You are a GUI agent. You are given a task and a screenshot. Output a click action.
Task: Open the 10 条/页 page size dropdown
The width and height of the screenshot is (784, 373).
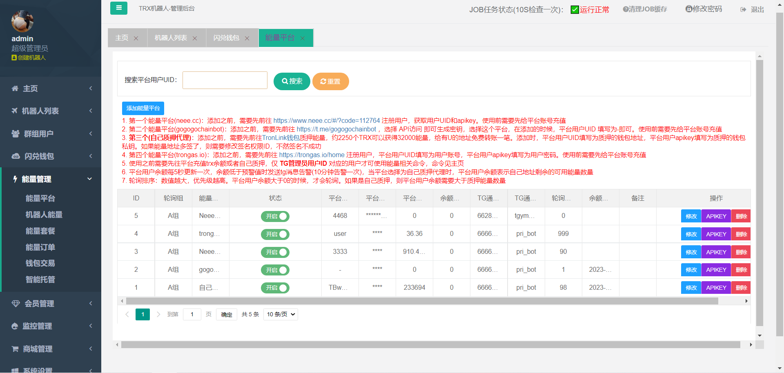[281, 314]
